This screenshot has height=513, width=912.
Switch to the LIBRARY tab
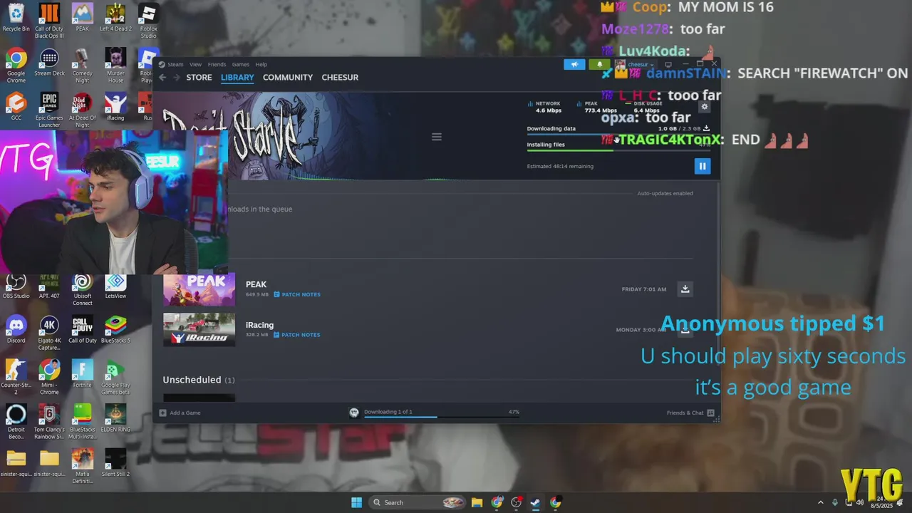(237, 77)
